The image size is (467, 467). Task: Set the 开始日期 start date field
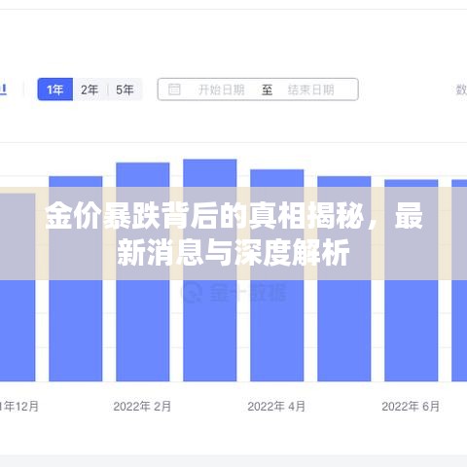(x=221, y=90)
